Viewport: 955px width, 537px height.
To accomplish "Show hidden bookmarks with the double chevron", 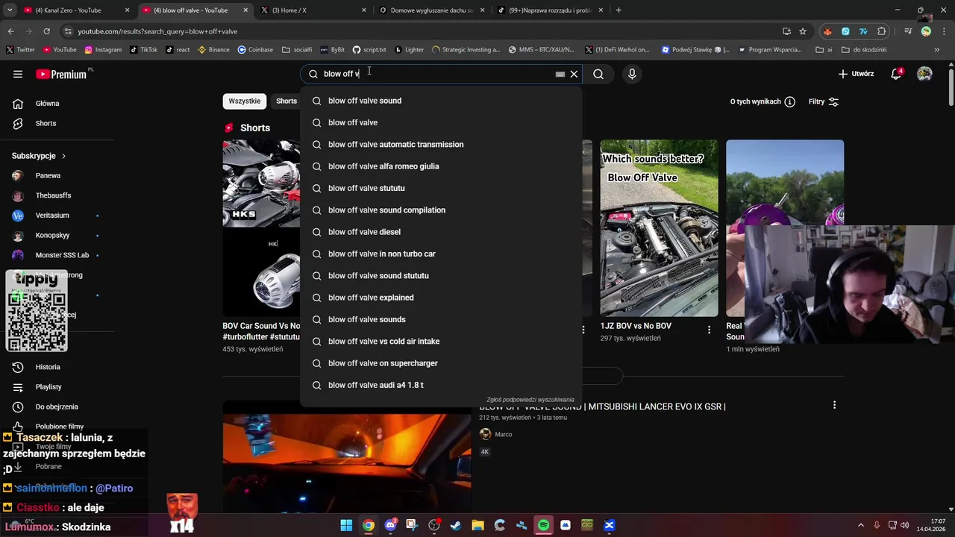I will point(938,50).
